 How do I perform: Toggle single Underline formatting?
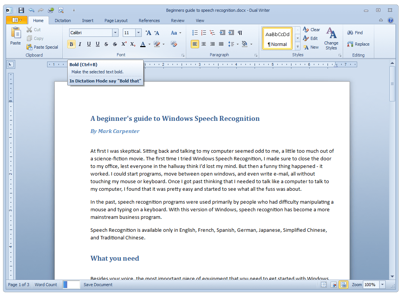click(89, 44)
